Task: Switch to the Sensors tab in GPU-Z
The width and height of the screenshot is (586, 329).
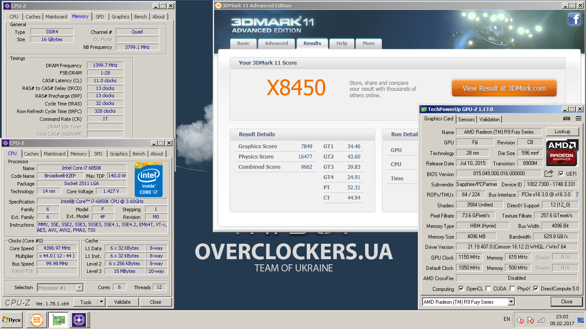Action: pos(466,120)
